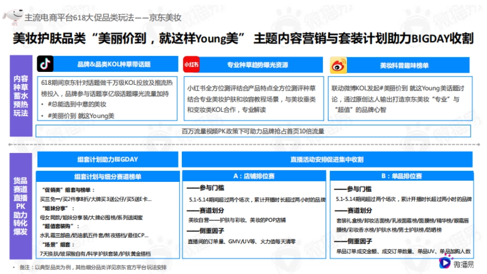This screenshot has width=487, height=274.
Task: Click the Weibo eye logo icon
Action: click(x=339, y=65)
